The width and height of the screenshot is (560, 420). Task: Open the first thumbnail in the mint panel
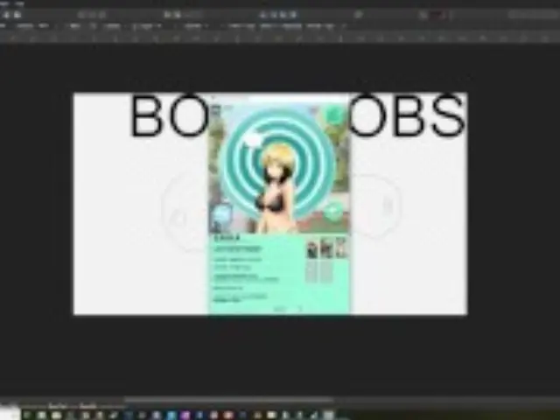pyautogui.click(x=312, y=248)
